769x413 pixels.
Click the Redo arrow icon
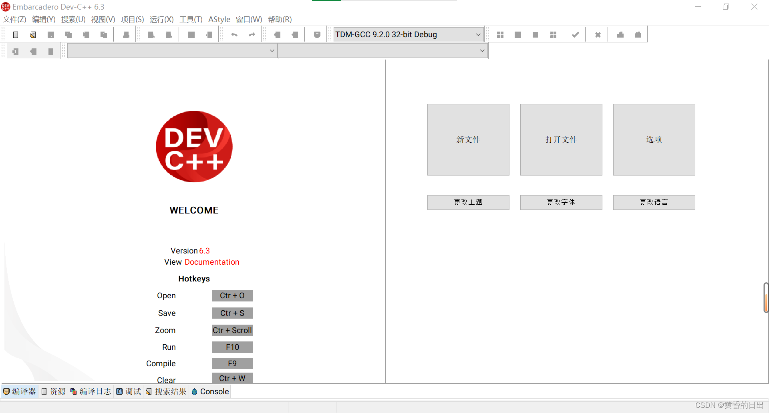click(x=252, y=35)
